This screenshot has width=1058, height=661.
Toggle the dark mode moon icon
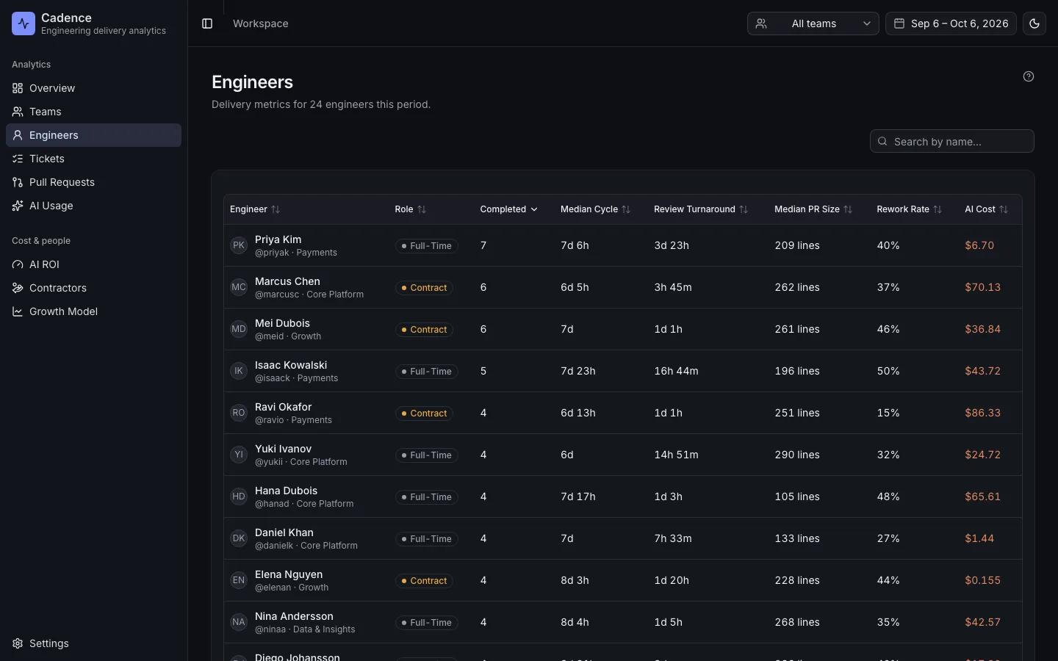1034,24
